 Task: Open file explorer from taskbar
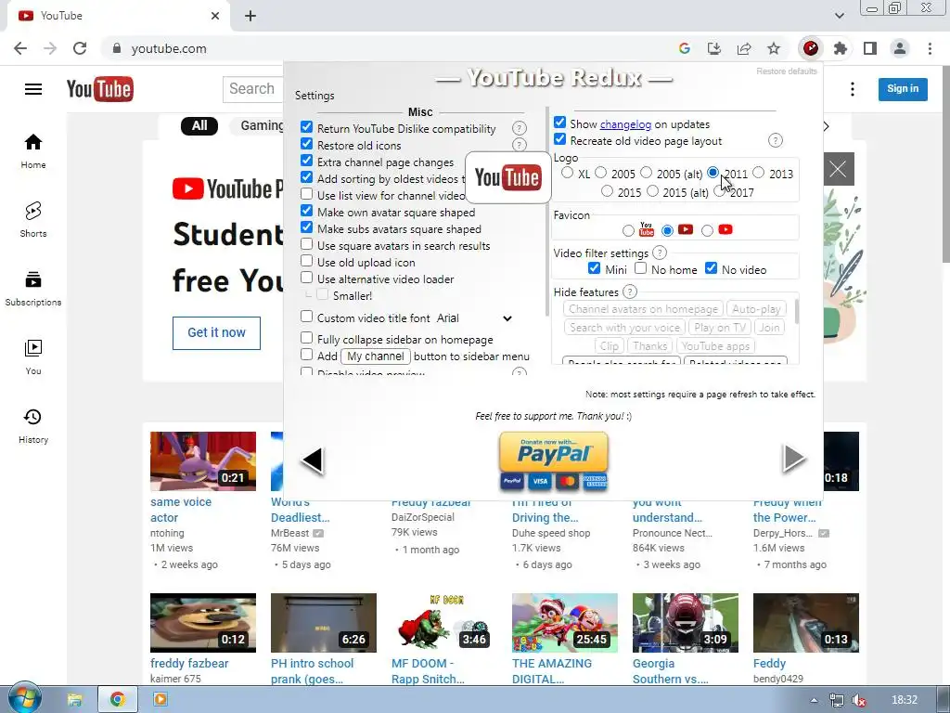coord(74,700)
